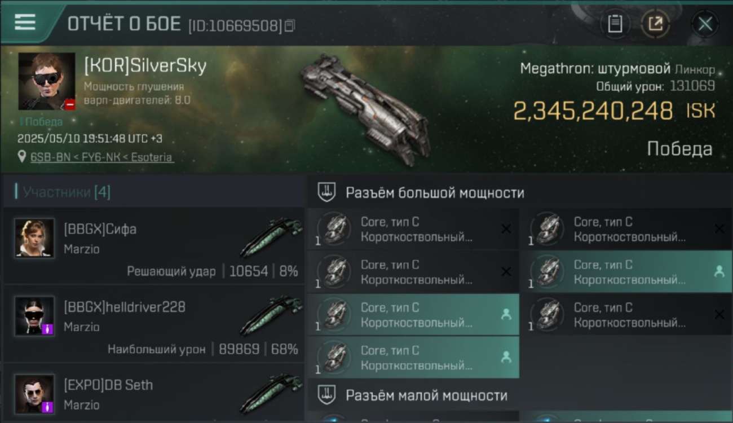Open the clipboard report icon
This screenshot has height=423, width=733.
coord(615,24)
